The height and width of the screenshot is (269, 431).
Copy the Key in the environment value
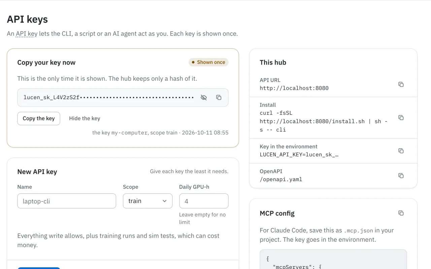[x=401, y=151]
